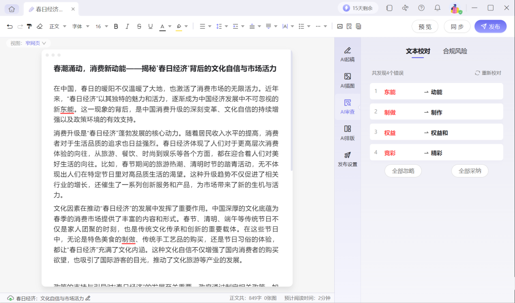Click the find in document icon
515x303 pixels.
tap(349, 26)
